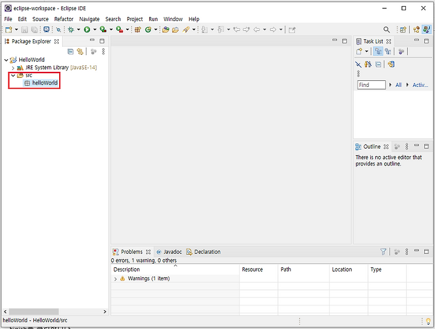
Task: Click the Run External Tools icon
Action: tap(120, 30)
